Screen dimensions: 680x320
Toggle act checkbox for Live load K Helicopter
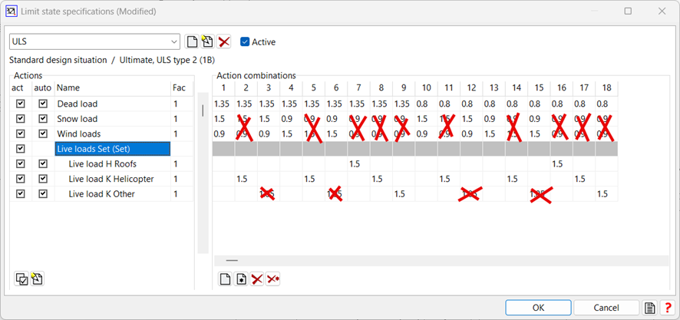coord(21,179)
